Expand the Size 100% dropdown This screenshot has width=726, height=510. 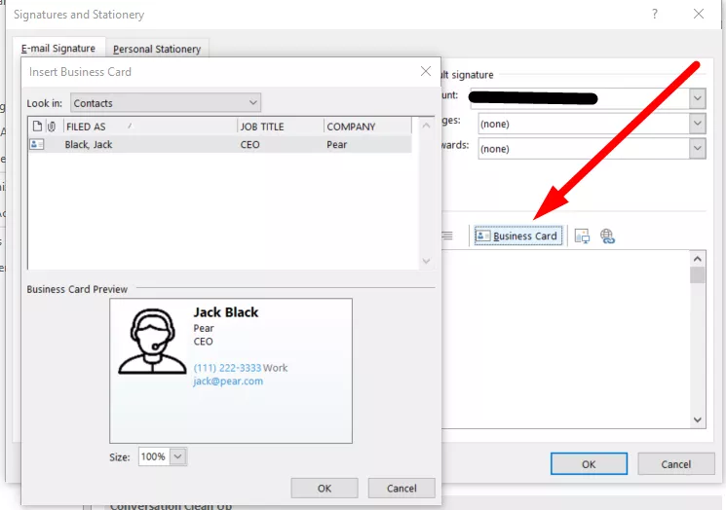pos(177,456)
